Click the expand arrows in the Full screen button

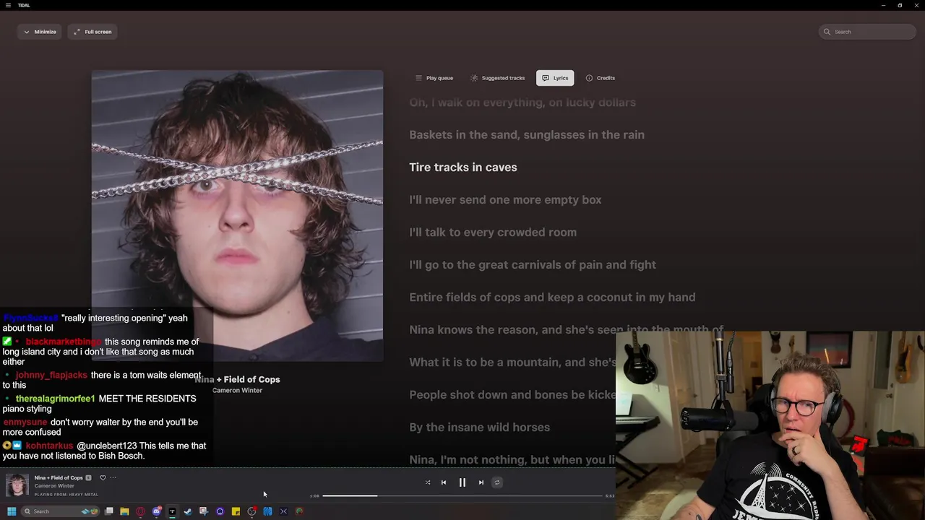[x=77, y=32]
